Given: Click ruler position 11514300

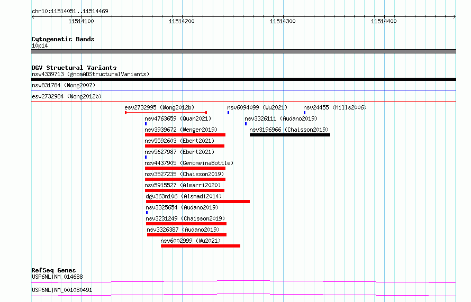Looking at the screenshot, I should pyautogui.click(x=283, y=21).
